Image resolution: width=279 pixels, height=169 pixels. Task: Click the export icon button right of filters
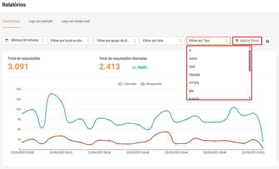(x=267, y=41)
